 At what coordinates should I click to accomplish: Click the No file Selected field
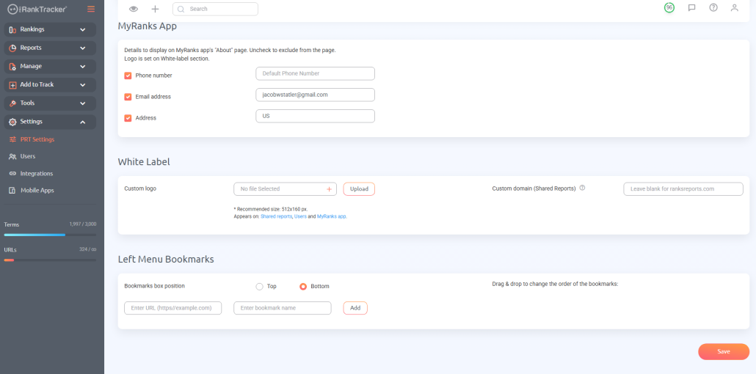click(x=285, y=189)
